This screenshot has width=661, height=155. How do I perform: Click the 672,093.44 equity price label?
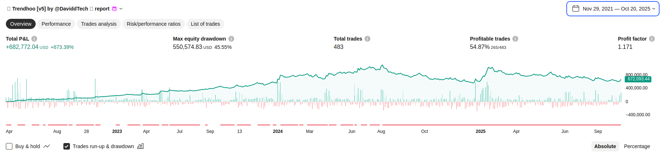click(638, 79)
